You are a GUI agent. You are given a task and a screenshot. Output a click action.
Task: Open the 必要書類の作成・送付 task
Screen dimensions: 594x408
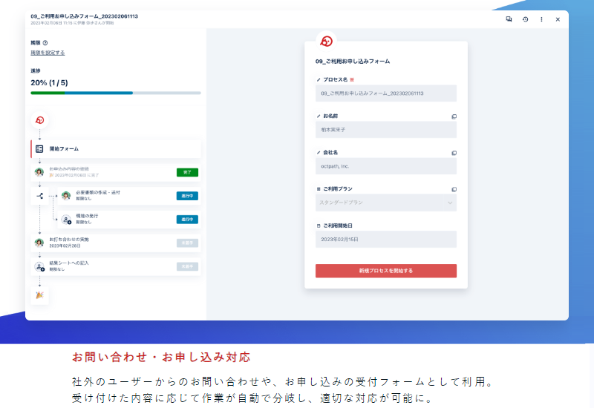pyautogui.click(x=119, y=196)
